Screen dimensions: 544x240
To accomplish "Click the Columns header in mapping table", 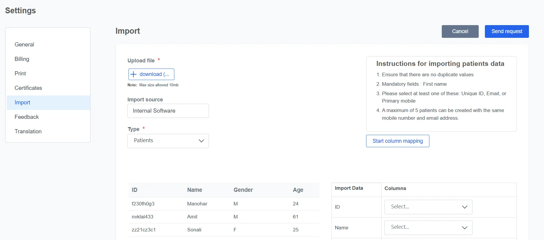I will 395,189.
